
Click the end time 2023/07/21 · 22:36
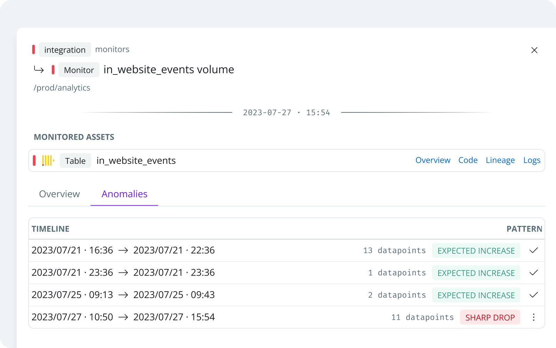[174, 250]
